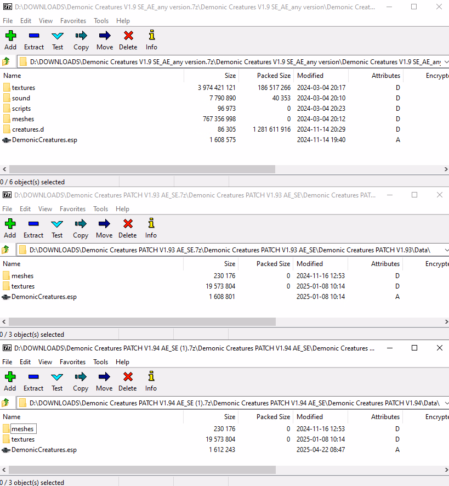Image resolution: width=449 pixels, height=486 pixels.
Task: Click Extract icon in the PATCH V1.93 window
Action: click(x=33, y=224)
